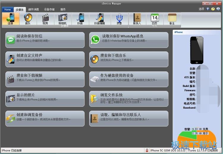
Task: Open the 照相机 (Camera) toolbar icon
Action: (63, 19)
